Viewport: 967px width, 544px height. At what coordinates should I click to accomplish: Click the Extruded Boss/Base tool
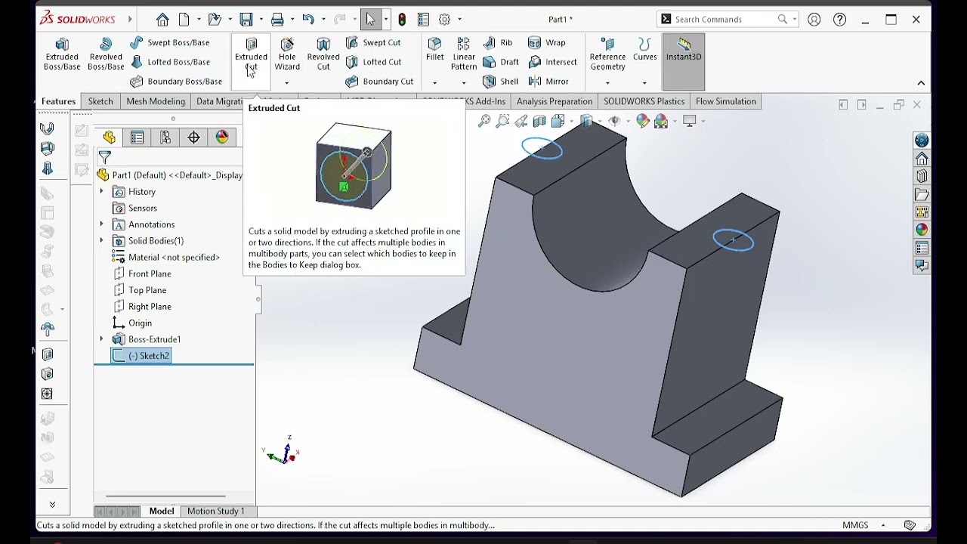62,54
